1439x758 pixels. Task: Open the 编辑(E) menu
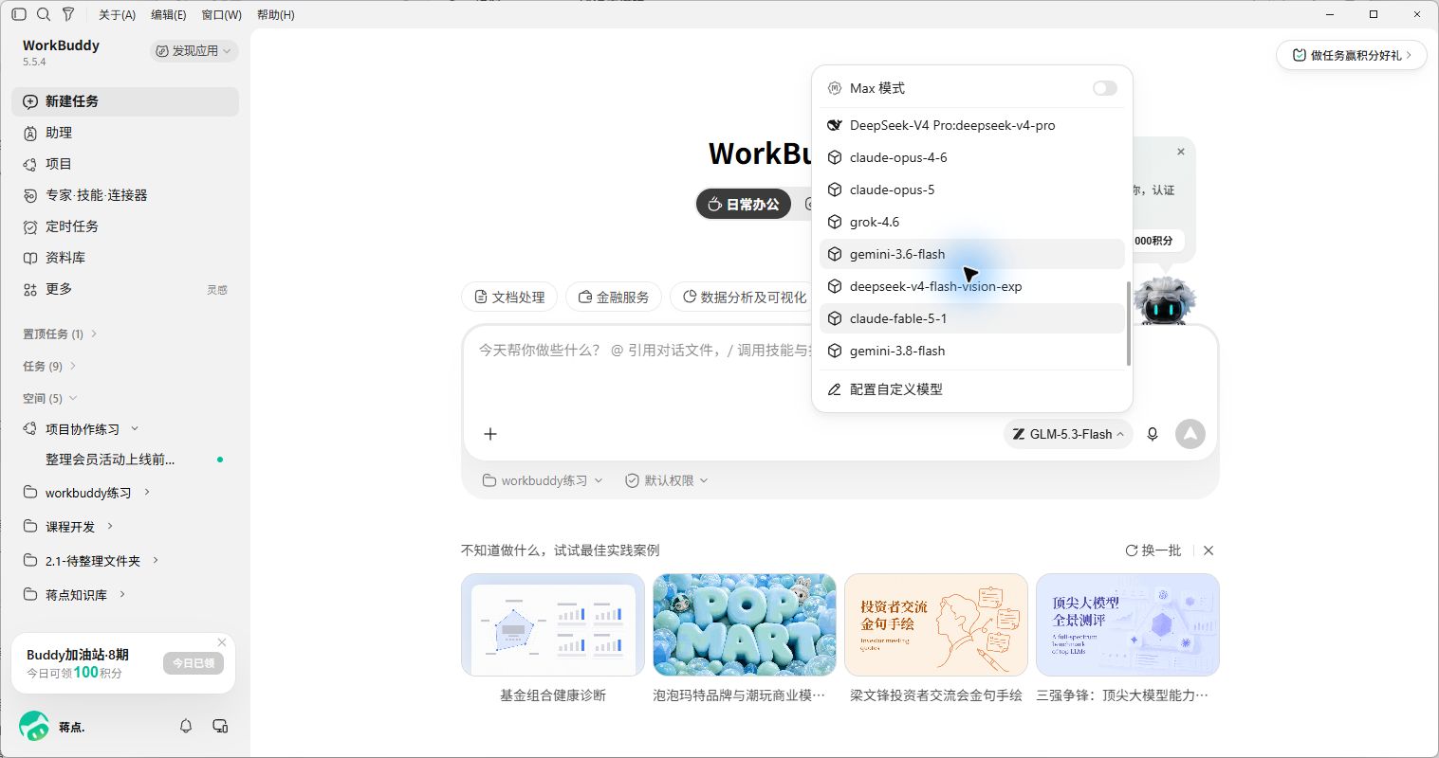(x=169, y=14)
